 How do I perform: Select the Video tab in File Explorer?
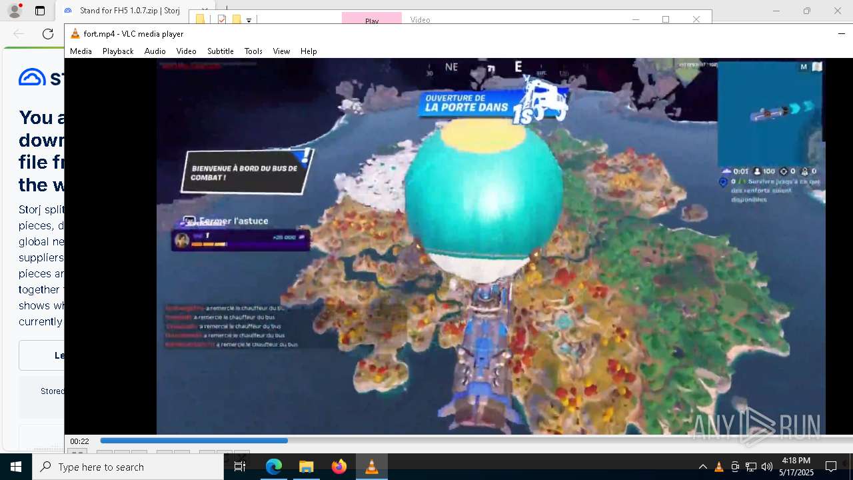420,19
